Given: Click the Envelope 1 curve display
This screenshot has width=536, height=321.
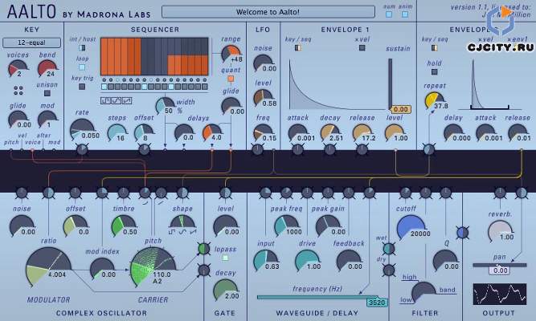Looking at the screenshot, I should tap(337, 84).
